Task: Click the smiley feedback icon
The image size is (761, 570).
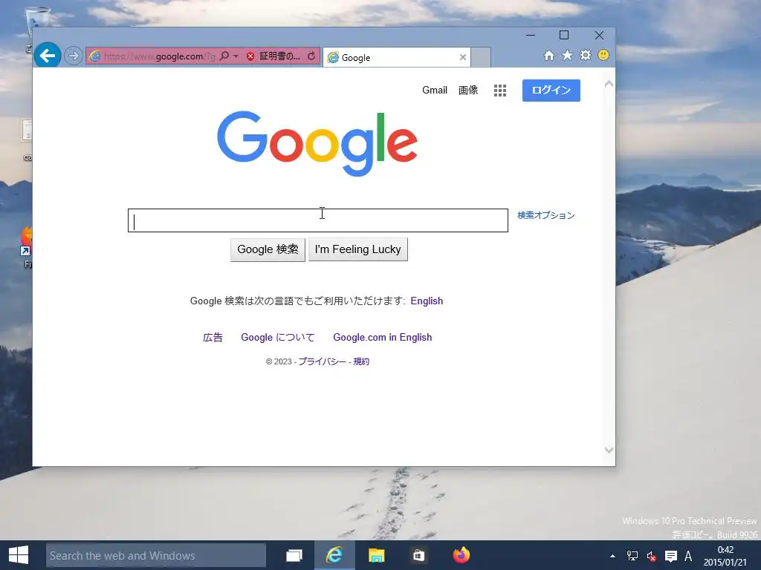Action: [603, 55]
